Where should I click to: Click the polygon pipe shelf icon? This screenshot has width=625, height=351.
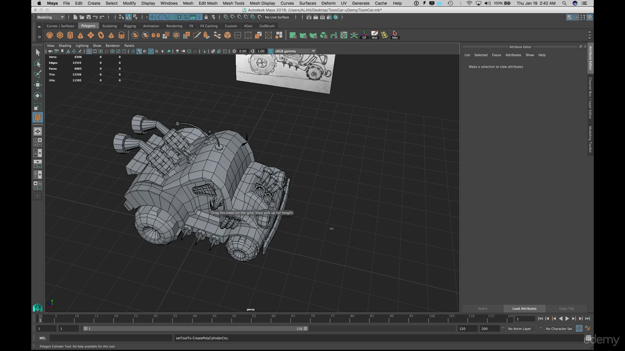tap(121, 35)
